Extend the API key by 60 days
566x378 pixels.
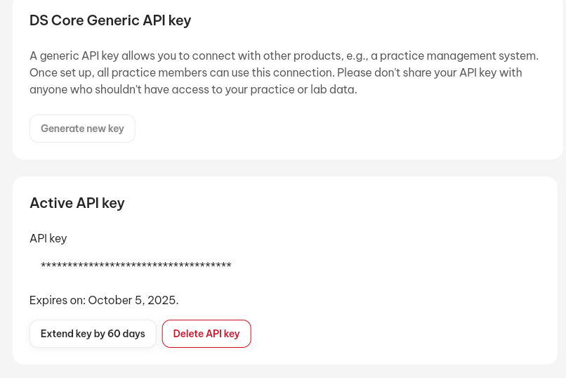point(93,334)
